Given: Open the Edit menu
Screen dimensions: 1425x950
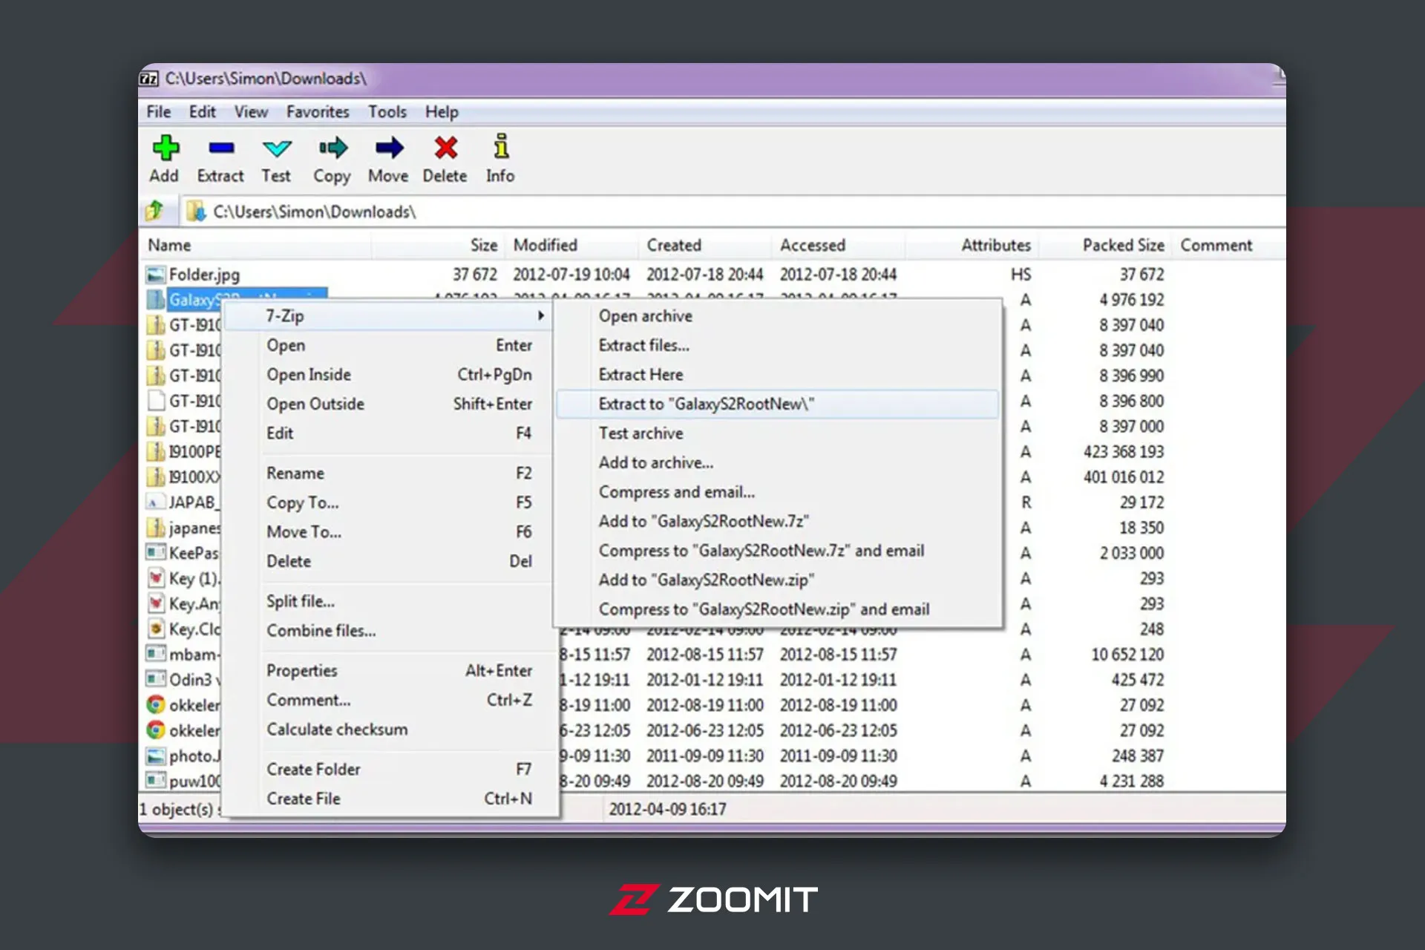Looking at the screenshot, I should pos(202,112).
